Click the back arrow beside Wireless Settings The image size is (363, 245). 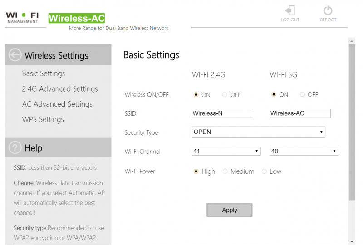point(15,55)
